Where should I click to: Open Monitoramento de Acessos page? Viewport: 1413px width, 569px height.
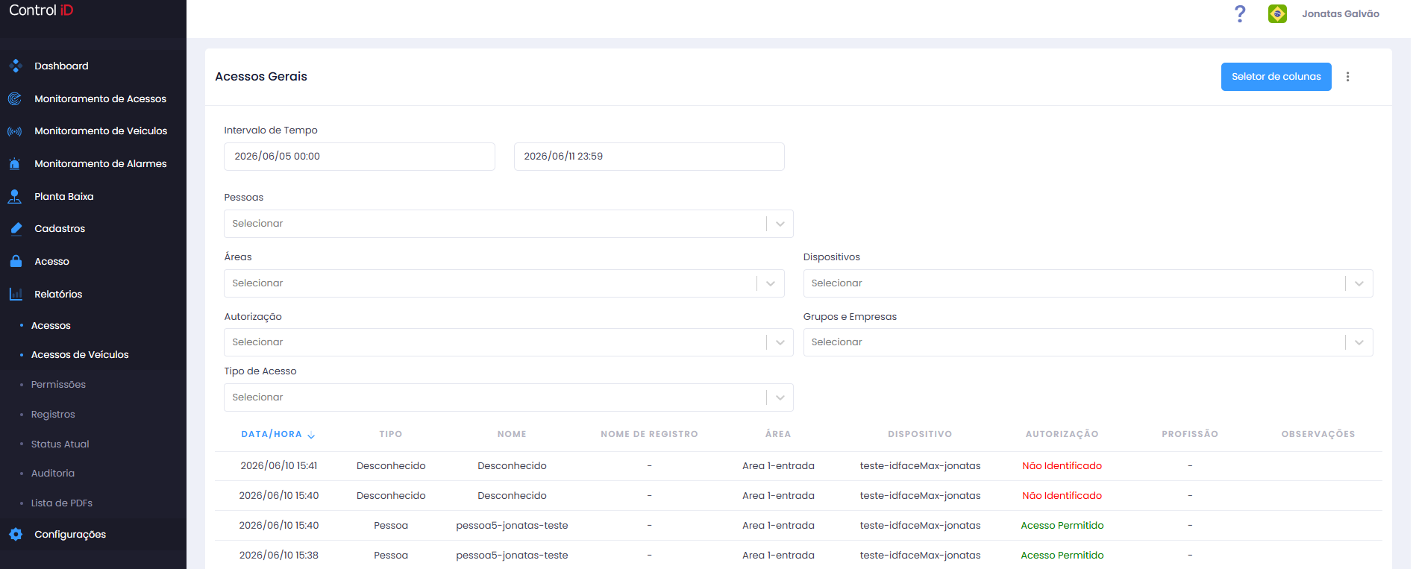point(100,98)
